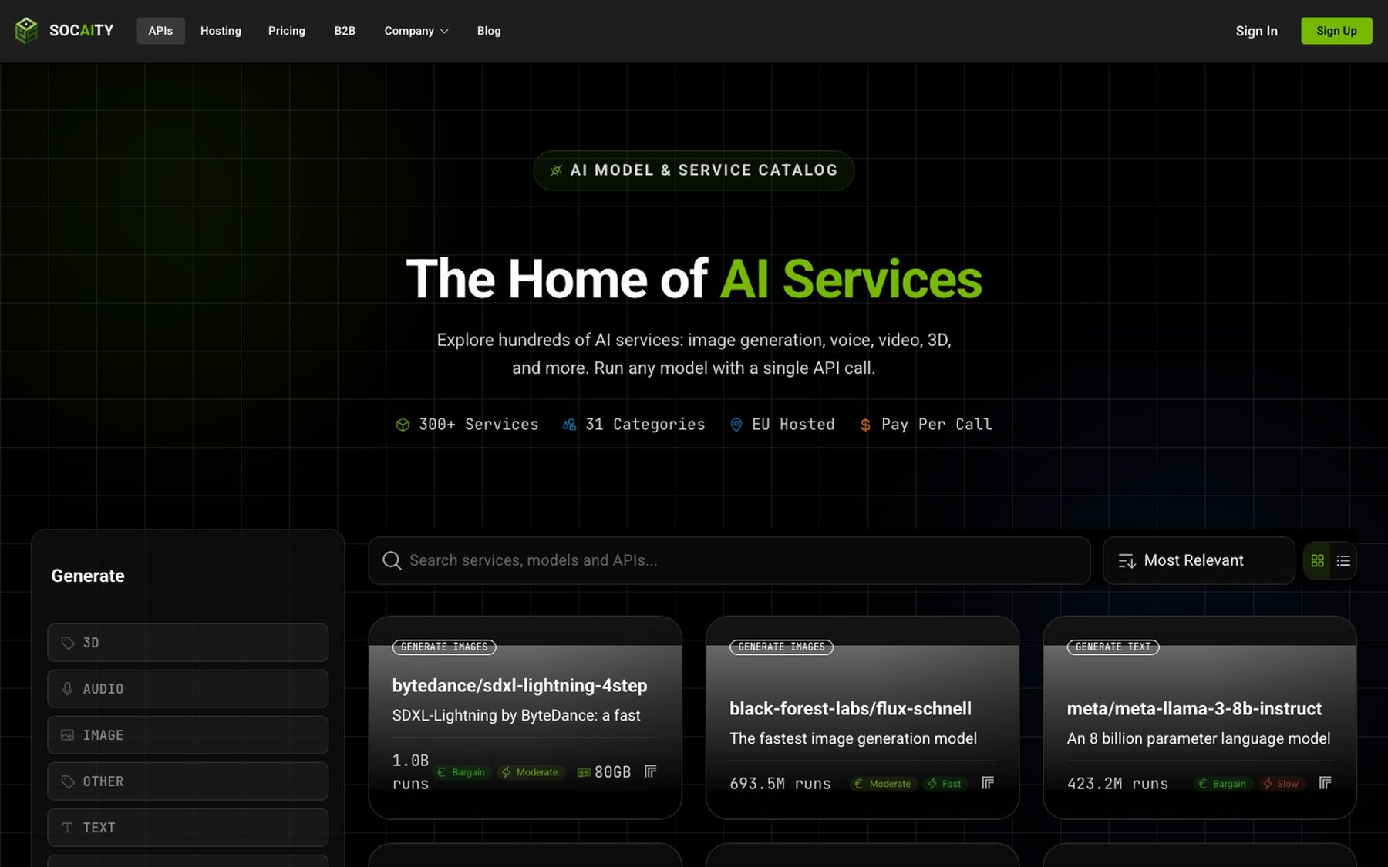Open the APIs nav tab

pyautogui.click(x=160, y=31)
